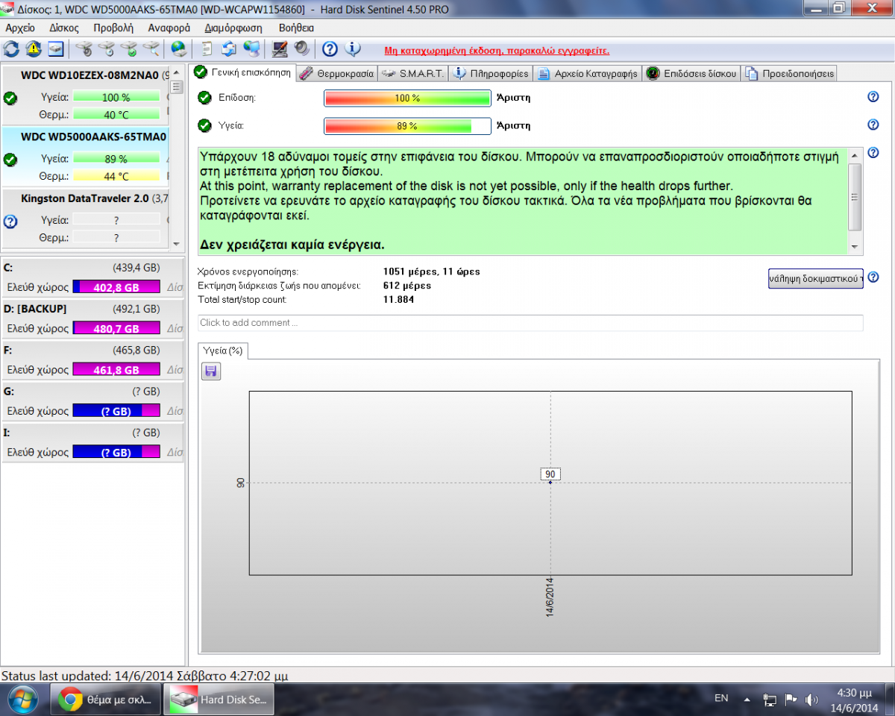Click the warning alerts toolbar icon
The width and height of the screenshot is (895, 716).
[34, 49]
